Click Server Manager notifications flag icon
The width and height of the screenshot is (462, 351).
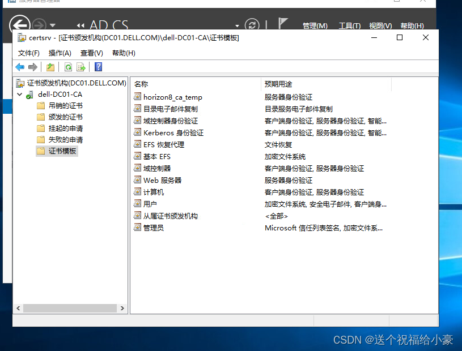[x=282, y=24]
